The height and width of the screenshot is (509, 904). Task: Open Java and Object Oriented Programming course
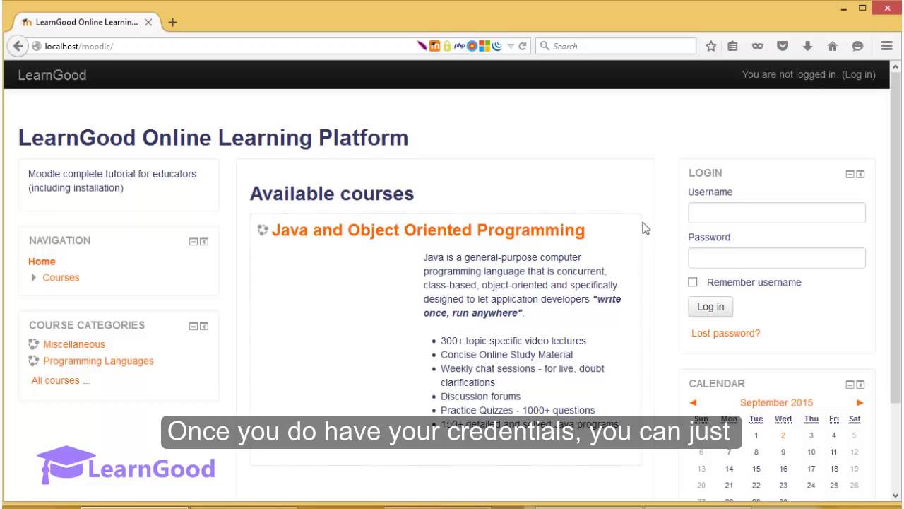click(x=428, y=230)
